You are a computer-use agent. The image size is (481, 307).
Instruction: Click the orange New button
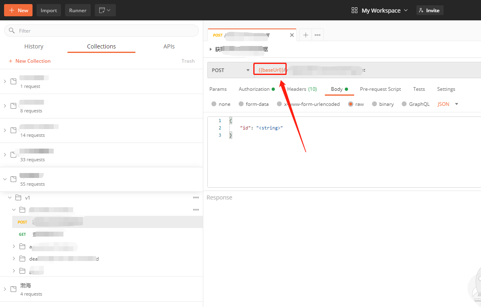tap(18, 11)
